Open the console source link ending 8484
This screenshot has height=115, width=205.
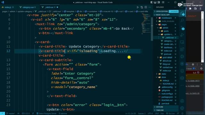tap(193, 86)
